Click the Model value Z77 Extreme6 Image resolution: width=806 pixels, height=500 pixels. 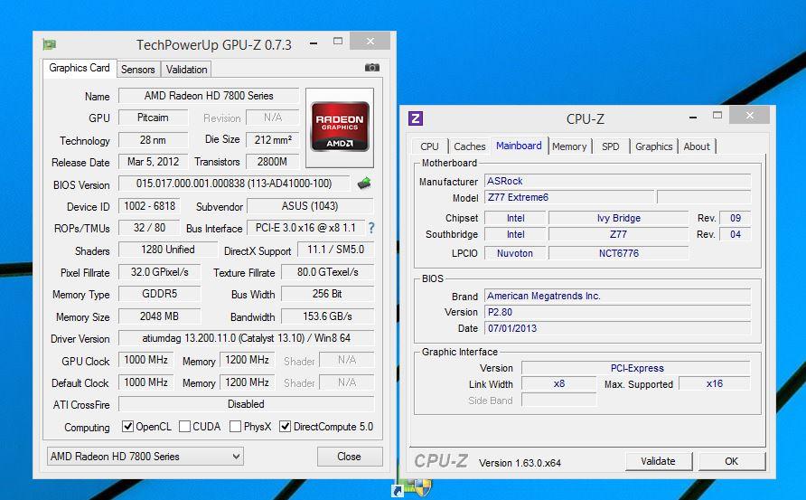[569, 197]
